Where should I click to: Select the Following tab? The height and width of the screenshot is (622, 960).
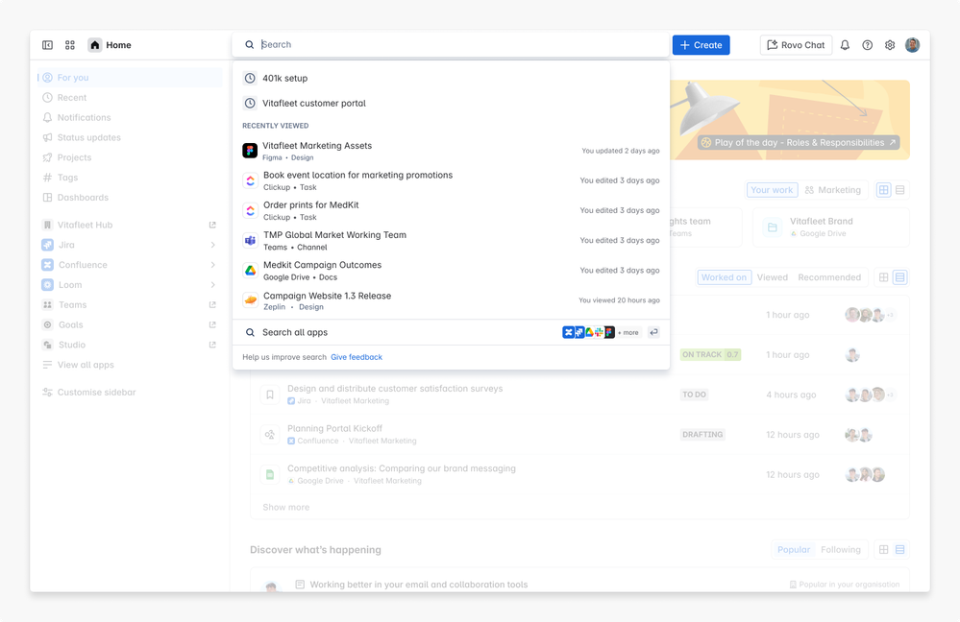(x=841, y=550)
